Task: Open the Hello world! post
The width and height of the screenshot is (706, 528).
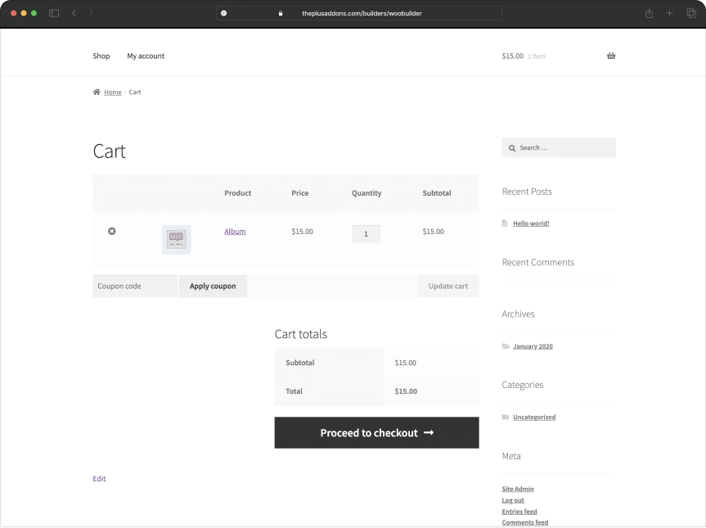Action: (530, 223)
